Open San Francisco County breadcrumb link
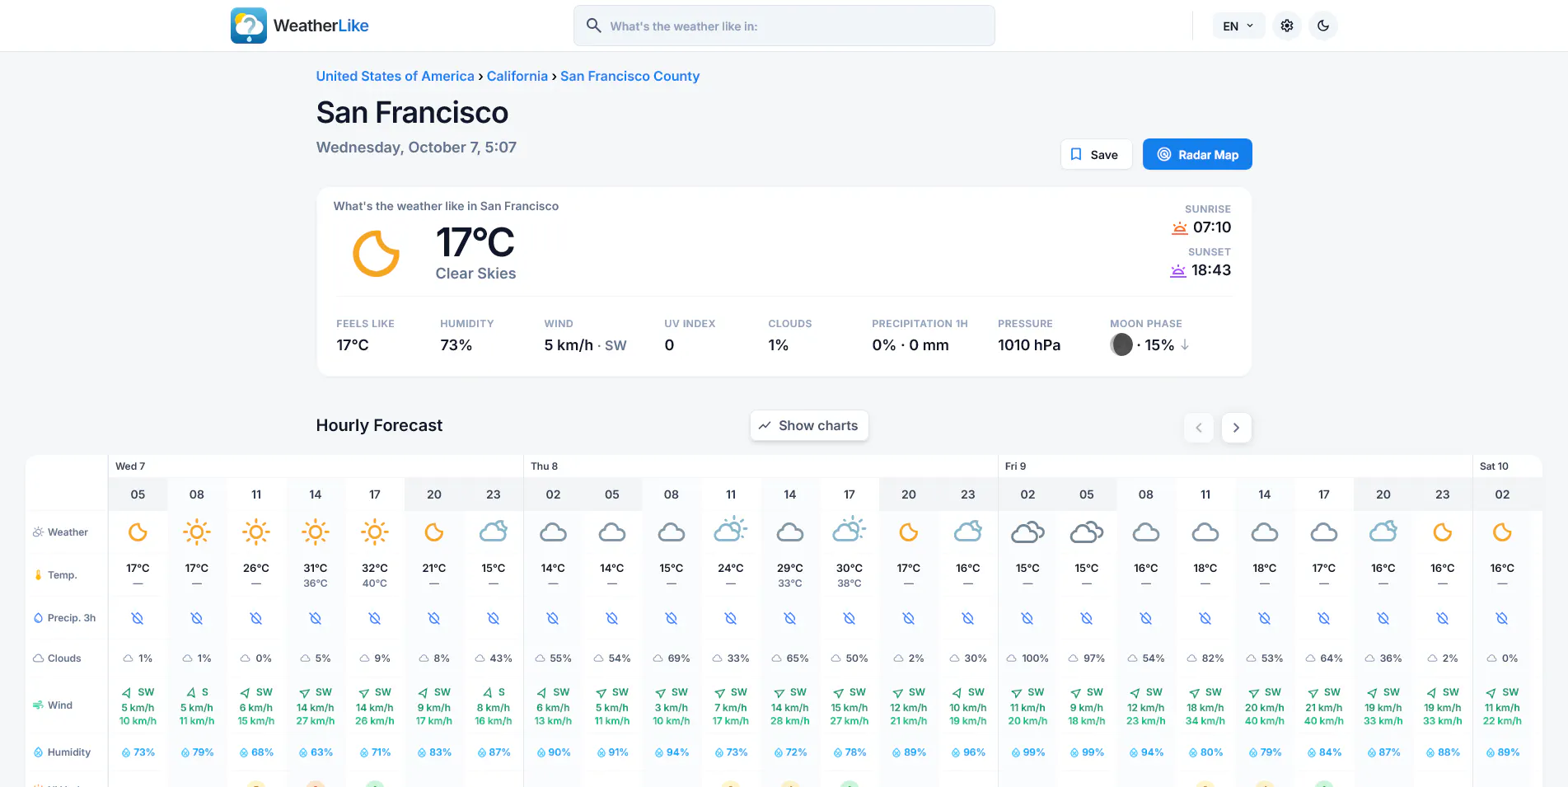 pyautogui.click(x=630, y=76)
